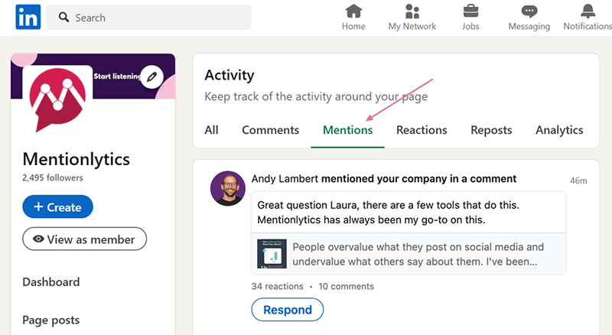Click the 'Great question Laura' comment text
The height and width of the screenshot is (335, 612).
(389, 213)
